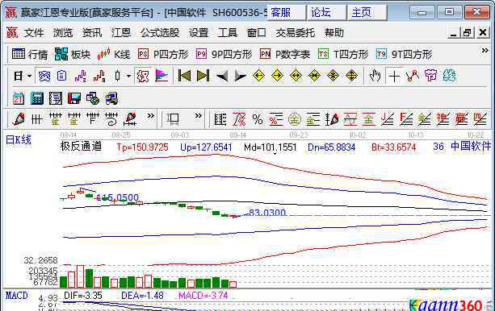Click the 83.0300 low price marker
495x311 pixels.
point(267,213)
